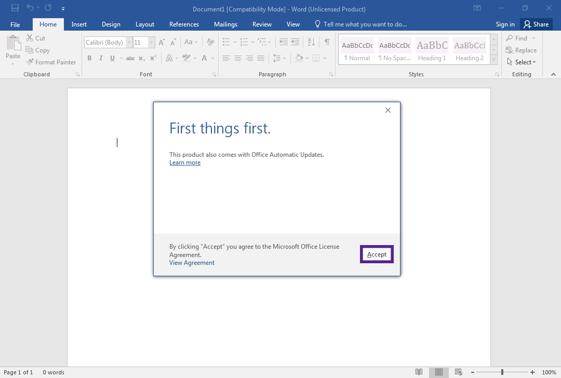
Task: Open the Clipboard dialog launcher
Action: [x=77, y=74]
